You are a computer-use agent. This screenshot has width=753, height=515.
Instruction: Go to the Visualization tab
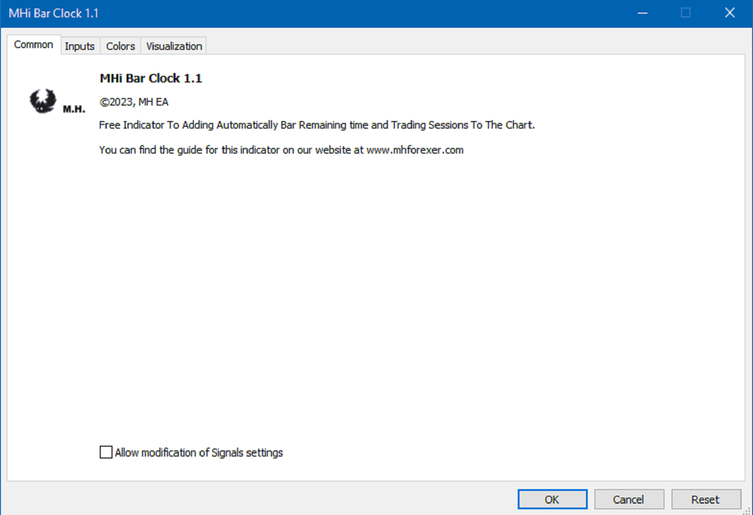[174, 46]
